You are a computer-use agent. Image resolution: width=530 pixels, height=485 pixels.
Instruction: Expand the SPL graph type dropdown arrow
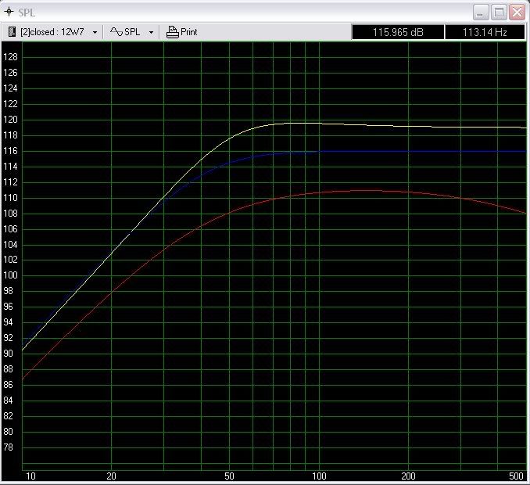tap(151, 33)
